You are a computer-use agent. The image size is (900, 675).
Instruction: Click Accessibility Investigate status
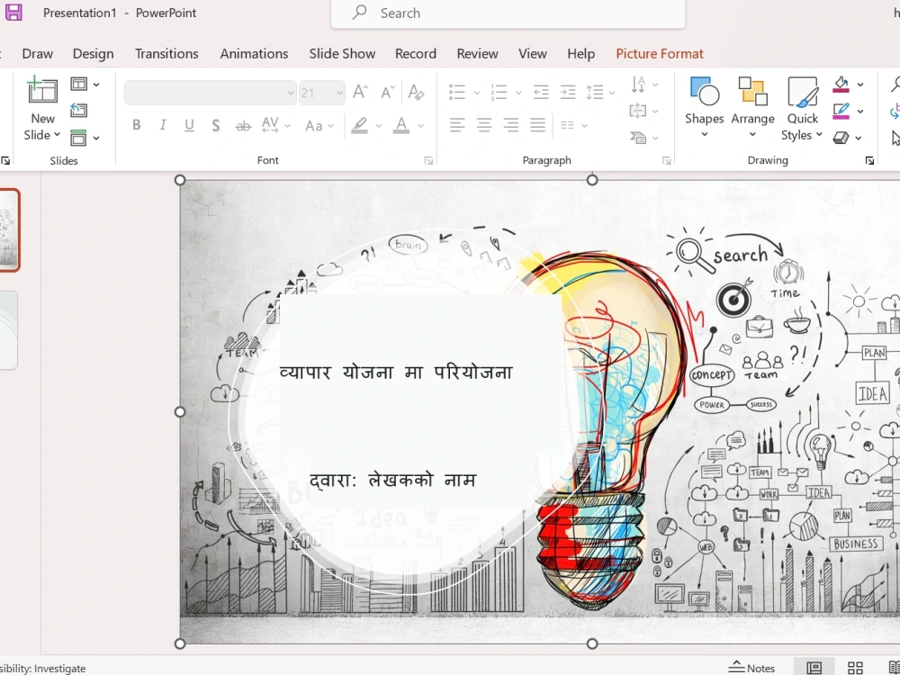point(43,668)
